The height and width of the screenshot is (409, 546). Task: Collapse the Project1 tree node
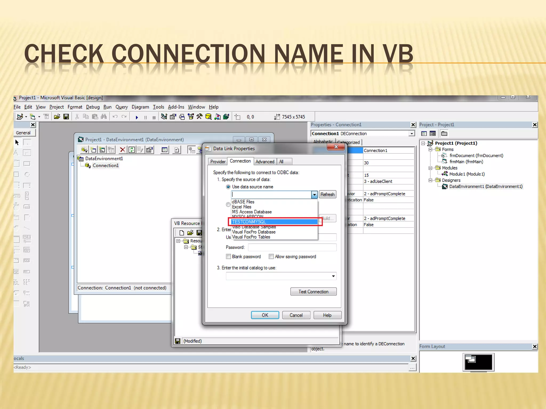[x=423, y=143]
